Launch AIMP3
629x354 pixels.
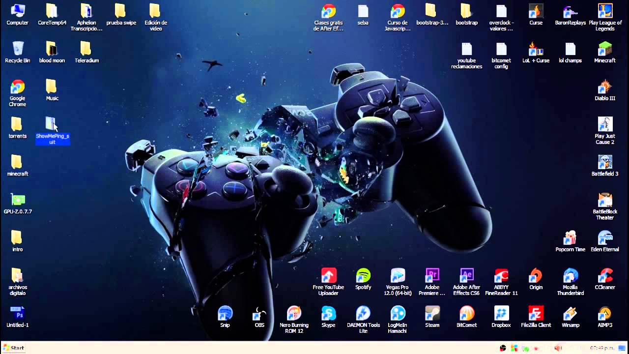click(x=605, y=317)
